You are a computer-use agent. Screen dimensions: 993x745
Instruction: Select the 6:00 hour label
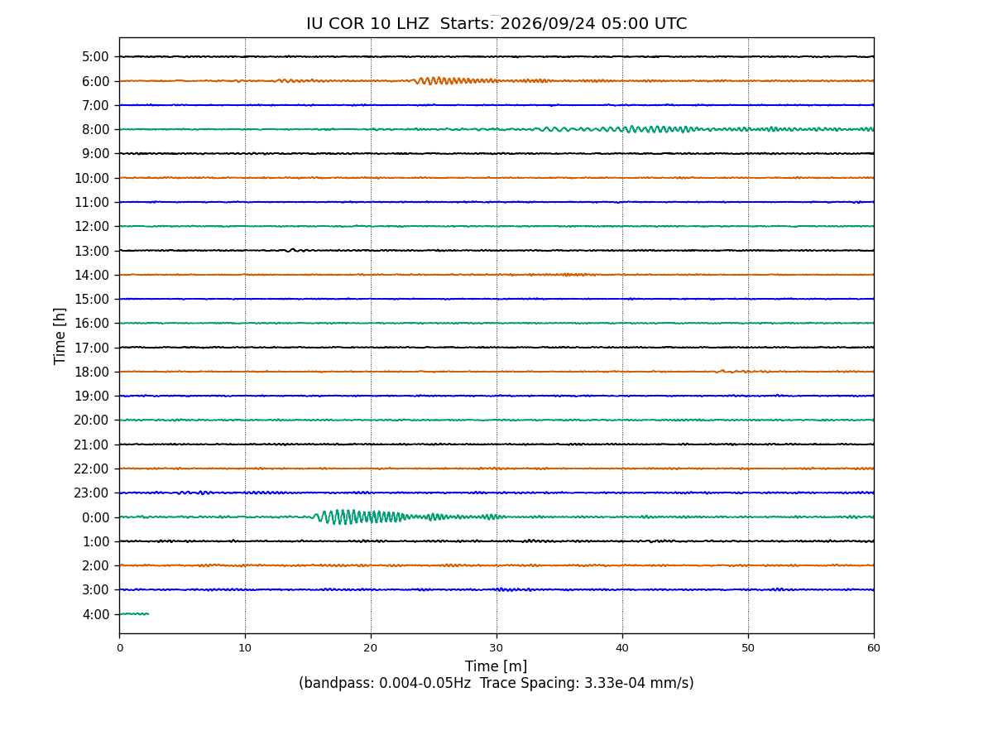[96, 81]
